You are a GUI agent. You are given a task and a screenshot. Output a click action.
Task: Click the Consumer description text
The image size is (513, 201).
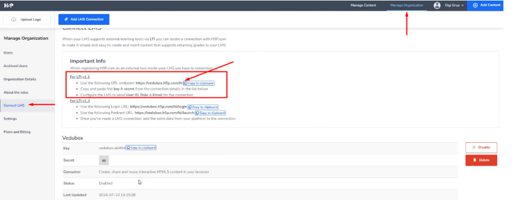pos(154,171)
